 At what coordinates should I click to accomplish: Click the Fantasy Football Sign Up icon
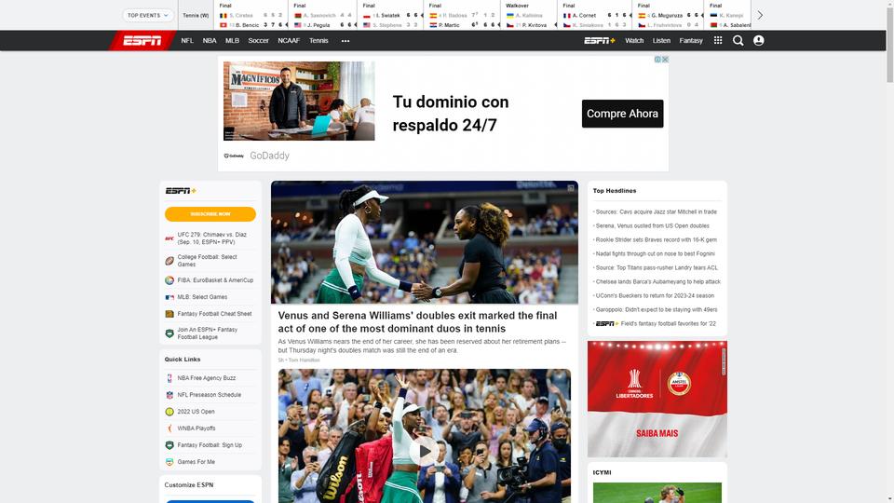tap(169, 445)
